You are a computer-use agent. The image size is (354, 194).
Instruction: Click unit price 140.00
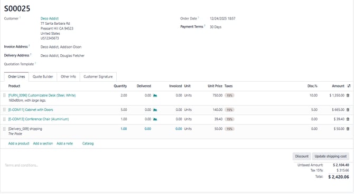pyautogui.click(x=217, y=110)
